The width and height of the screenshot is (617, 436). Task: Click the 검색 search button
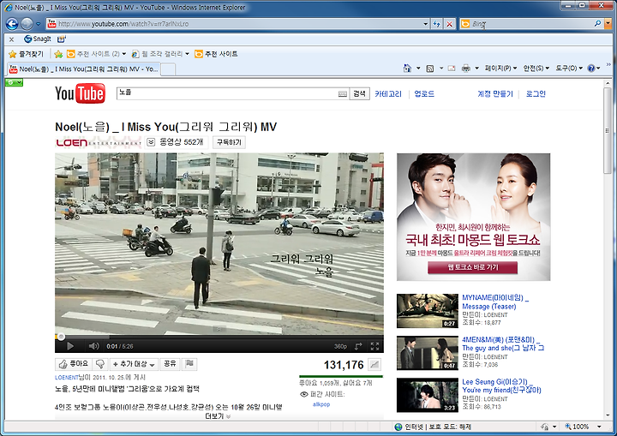point(359,93)
